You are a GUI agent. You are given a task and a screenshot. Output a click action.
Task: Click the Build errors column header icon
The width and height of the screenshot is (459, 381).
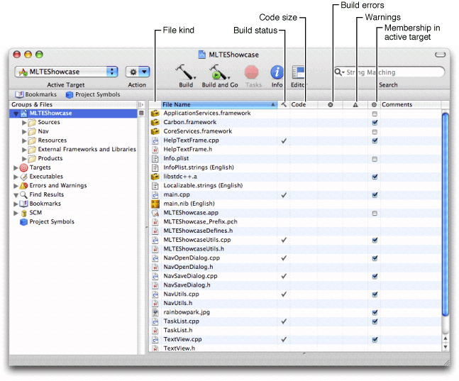331,104
